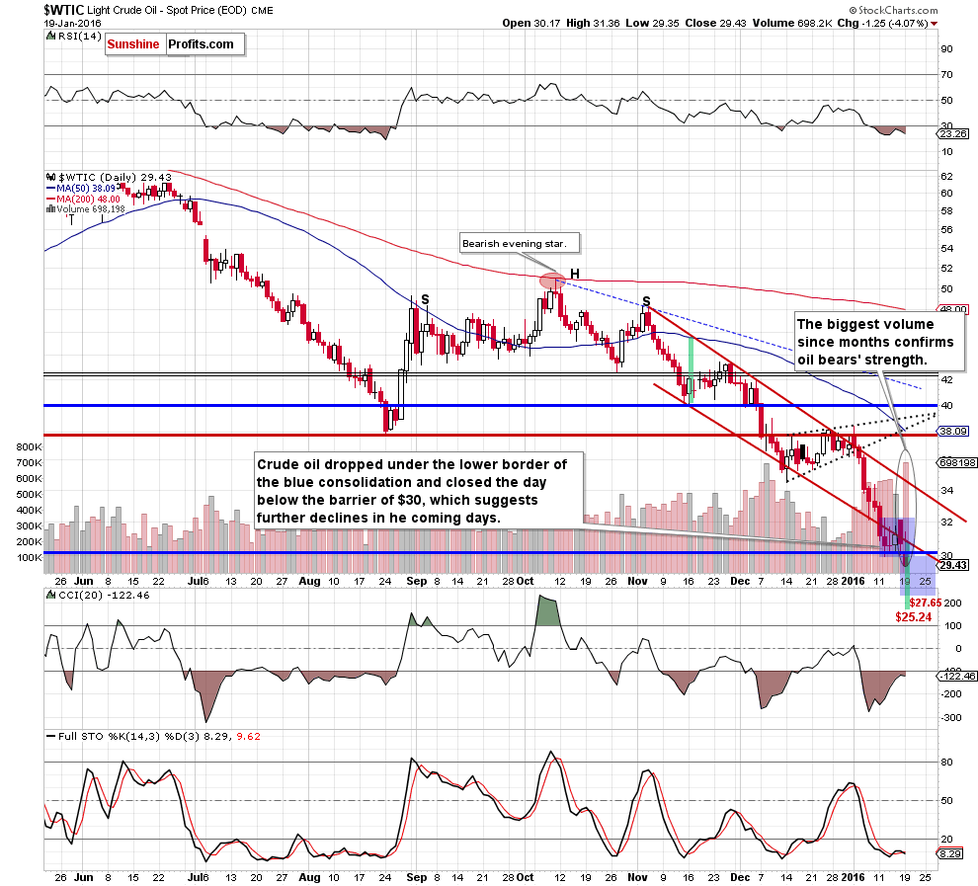Click the S shoulder label near September
The width and height of the screenshot is (978, 886).
tap(426, 299)
